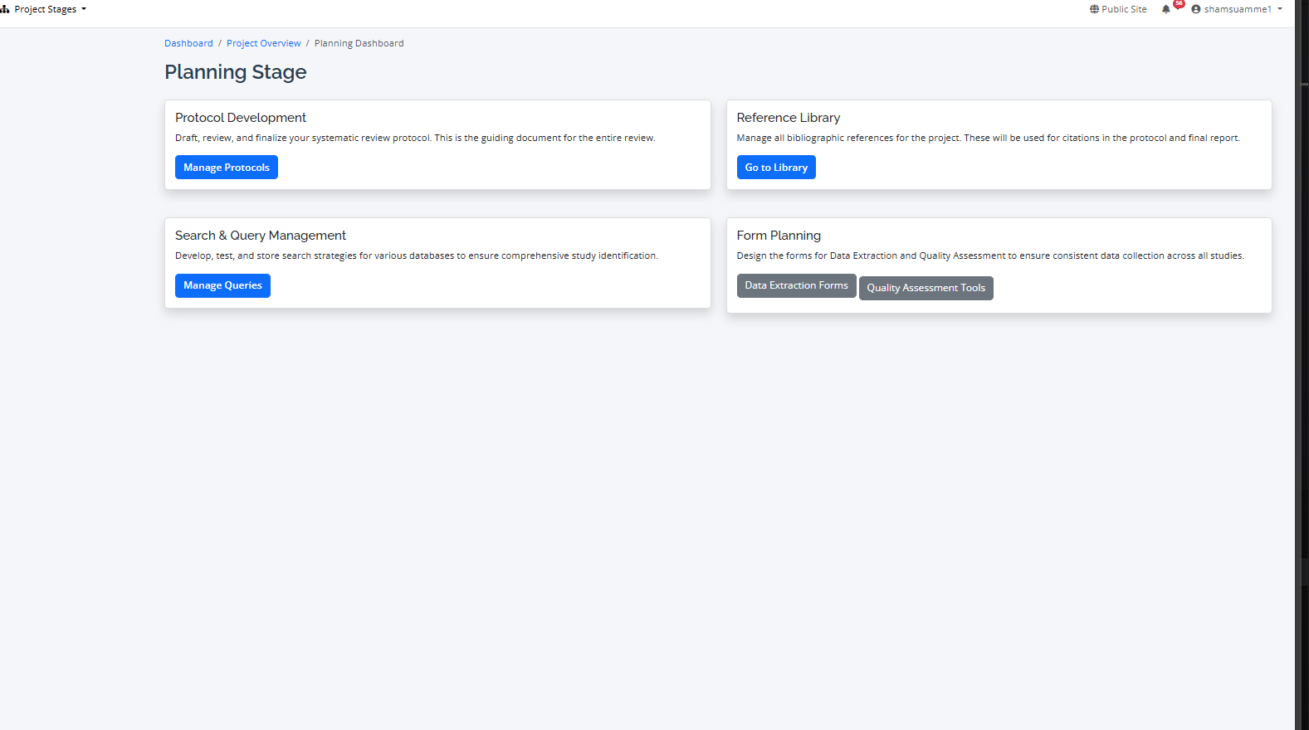Open Manage Queries

pyautogui.click(x=222, y=285)
